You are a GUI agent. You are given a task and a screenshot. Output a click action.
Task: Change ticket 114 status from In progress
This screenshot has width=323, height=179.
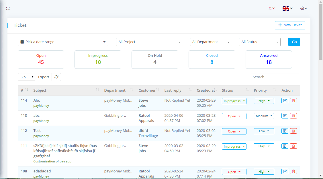click(x=234, y=101)
